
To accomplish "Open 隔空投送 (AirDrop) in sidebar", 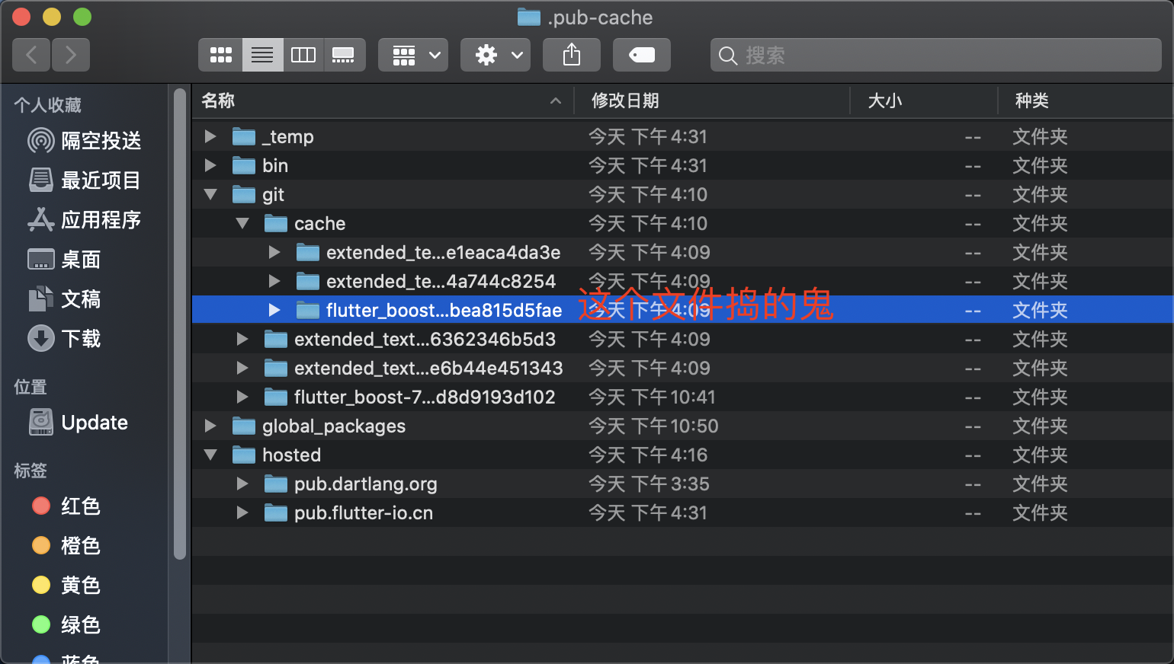I will [84, 141].
